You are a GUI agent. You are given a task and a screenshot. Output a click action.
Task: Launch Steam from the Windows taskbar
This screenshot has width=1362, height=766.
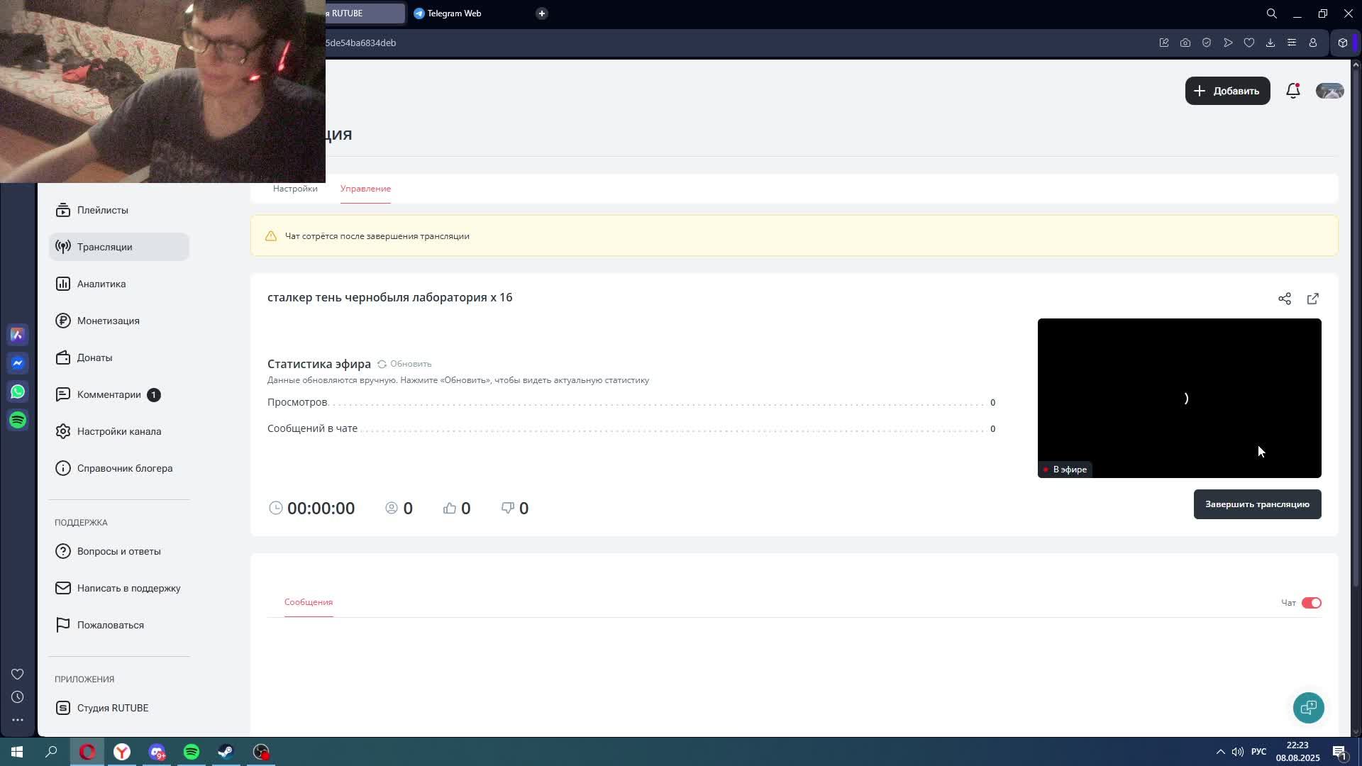point(226,752)
